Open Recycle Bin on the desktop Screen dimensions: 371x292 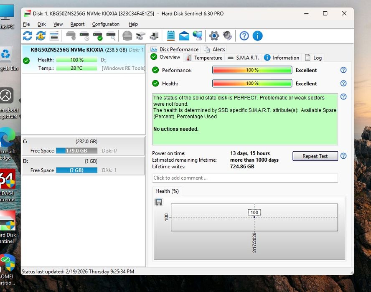pyautogui.click(x=8, y=59)
